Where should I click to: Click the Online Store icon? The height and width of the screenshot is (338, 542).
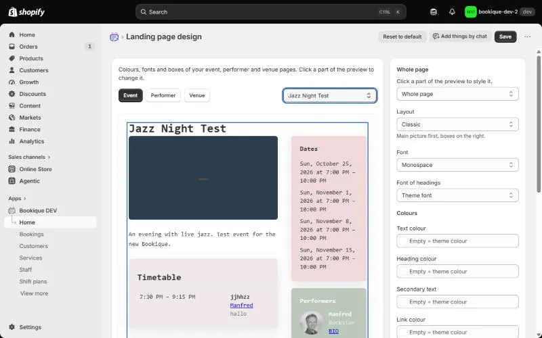12,169
